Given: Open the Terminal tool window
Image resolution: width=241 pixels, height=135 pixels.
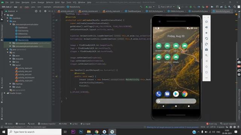Looking at the screenshot, I should pos(20,124).
